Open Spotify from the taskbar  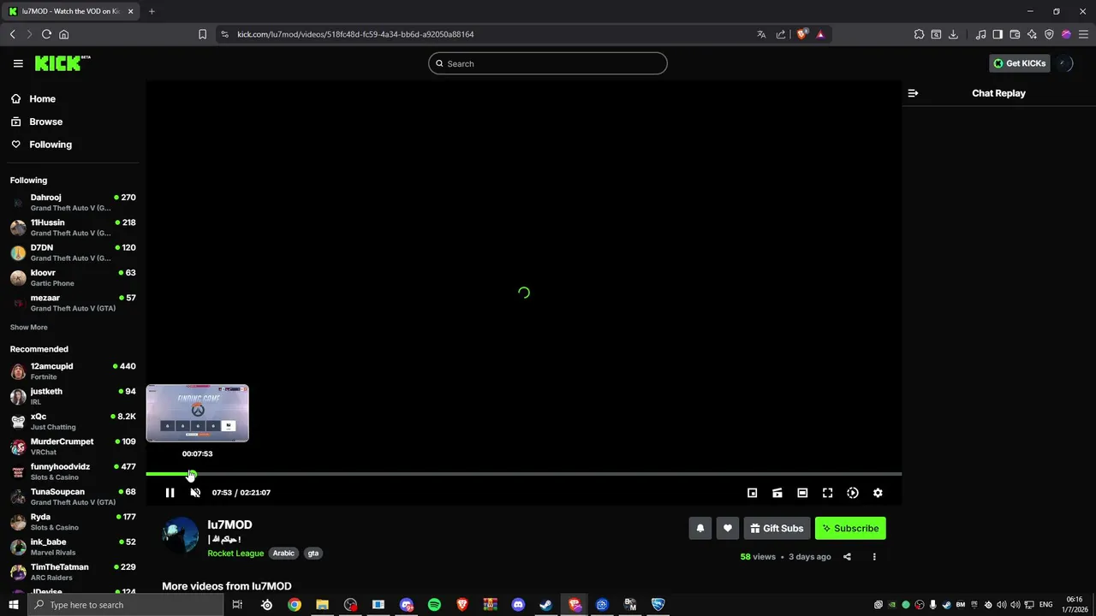(434, 605)
